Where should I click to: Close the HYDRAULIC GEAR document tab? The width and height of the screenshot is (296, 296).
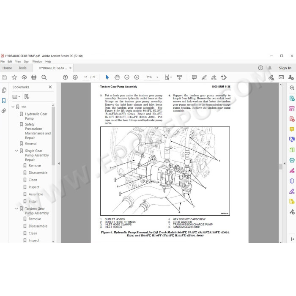click(71, 68)
